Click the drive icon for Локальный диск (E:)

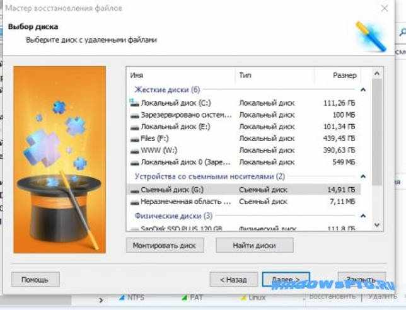[135, 127]
